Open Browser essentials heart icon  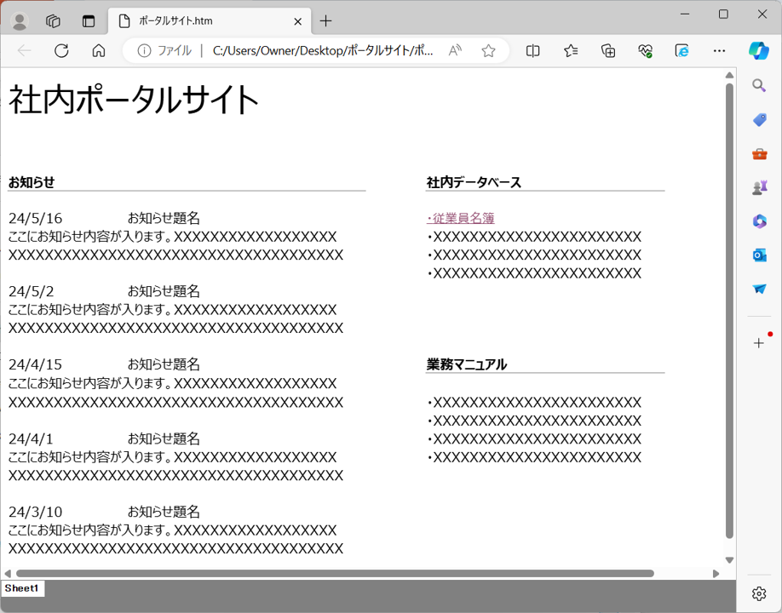pyautogui.click(x=645, y=51)
